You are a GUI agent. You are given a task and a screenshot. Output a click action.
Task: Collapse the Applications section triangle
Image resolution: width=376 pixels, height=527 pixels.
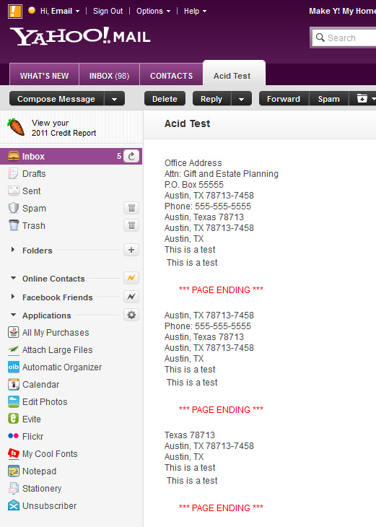coord(13,315)
